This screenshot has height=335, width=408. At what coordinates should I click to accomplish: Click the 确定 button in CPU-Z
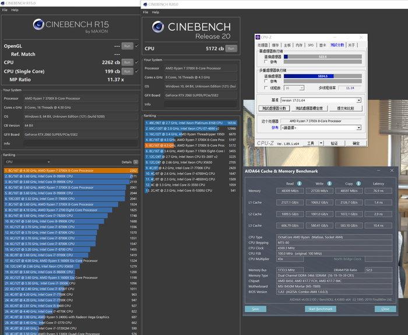(x=356, y=143)
